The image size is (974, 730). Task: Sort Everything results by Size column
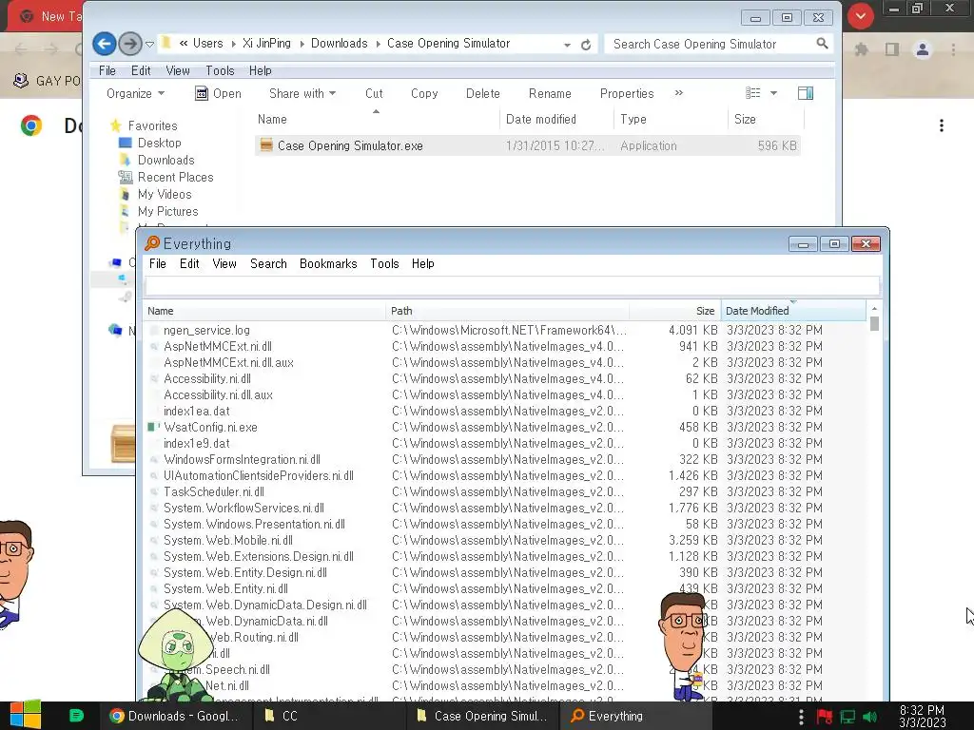coord(675,311)
